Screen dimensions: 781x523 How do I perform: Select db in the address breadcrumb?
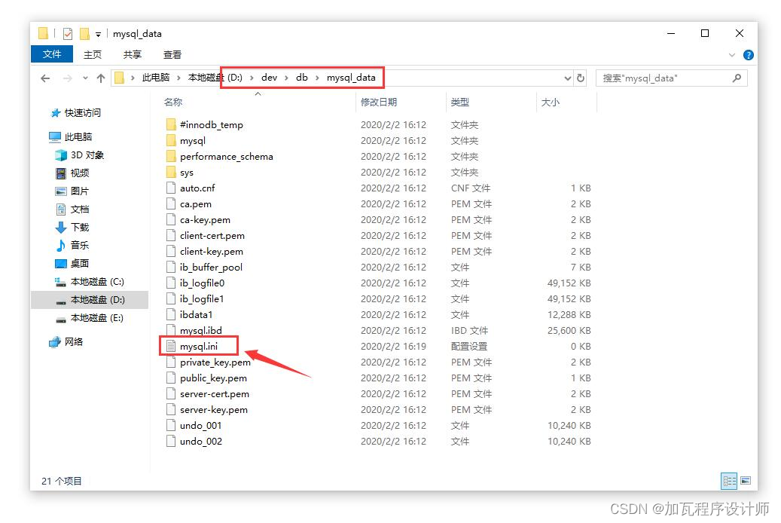pyautogui.click(x=302, y=78)
